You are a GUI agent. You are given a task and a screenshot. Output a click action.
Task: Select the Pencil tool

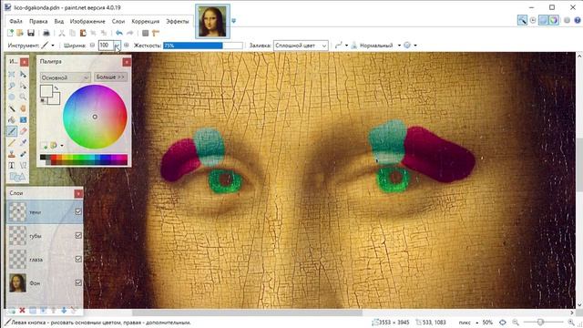pyautogui.click(x=12, y=142)
